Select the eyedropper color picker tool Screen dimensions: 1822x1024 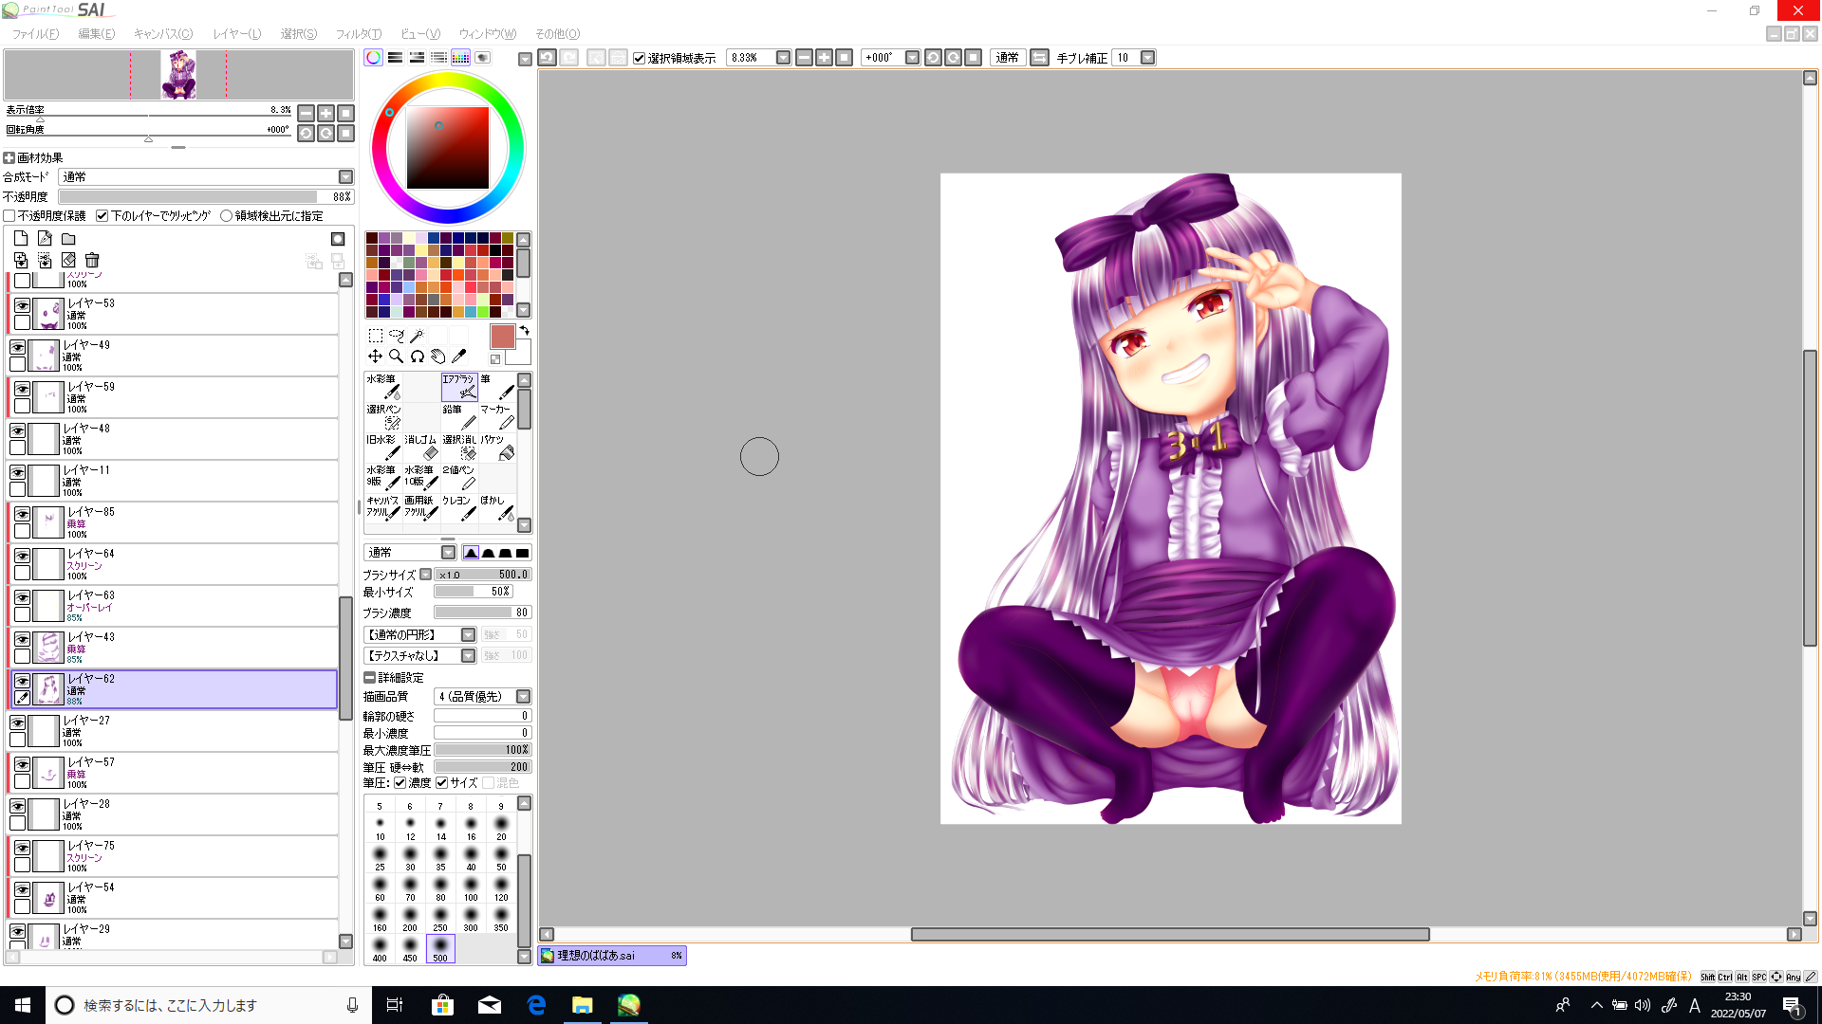point(458,357)
